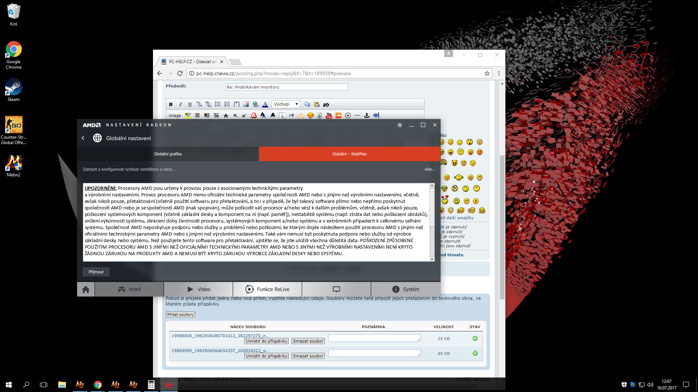The image size is (698, 392).
Task: Click note field for 85 KB file
Action: click(374, 353)
